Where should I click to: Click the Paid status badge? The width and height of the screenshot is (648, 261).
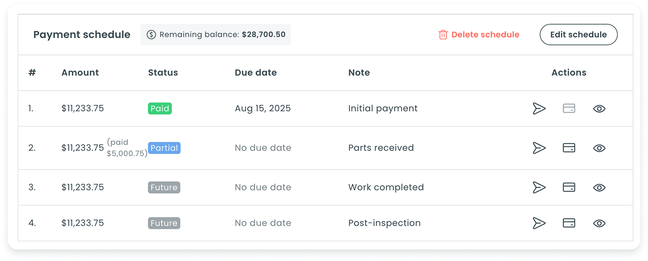pos(160,108)
